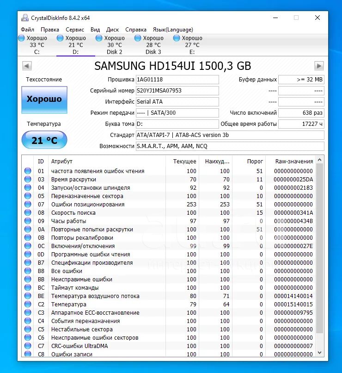342x373 pixels.
Task: Click status icon for 0A Повторные попытки раскрутки
Action: (28, 229)
